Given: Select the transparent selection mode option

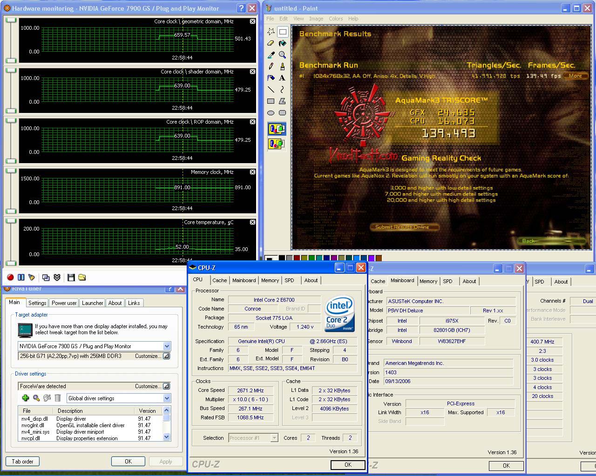Looking at the screenshot, I should tap(277, 144).
